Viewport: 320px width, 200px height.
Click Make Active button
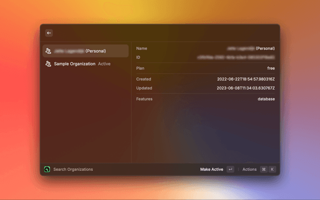point(211,169)
